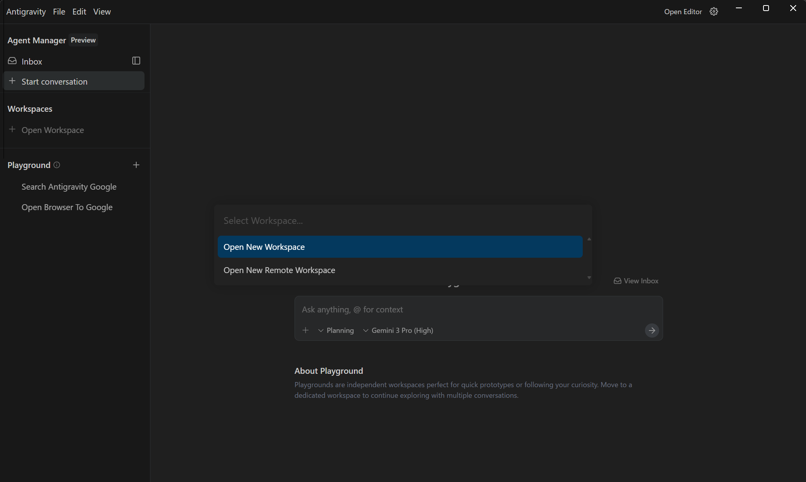Open Search Antigravity Google conversation
Image resolution: width=806 pixels, height=482 pixels.
tap(69, 187)
